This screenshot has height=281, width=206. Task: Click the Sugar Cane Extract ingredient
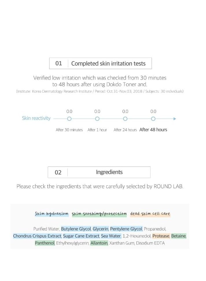(x=81, y=236)
